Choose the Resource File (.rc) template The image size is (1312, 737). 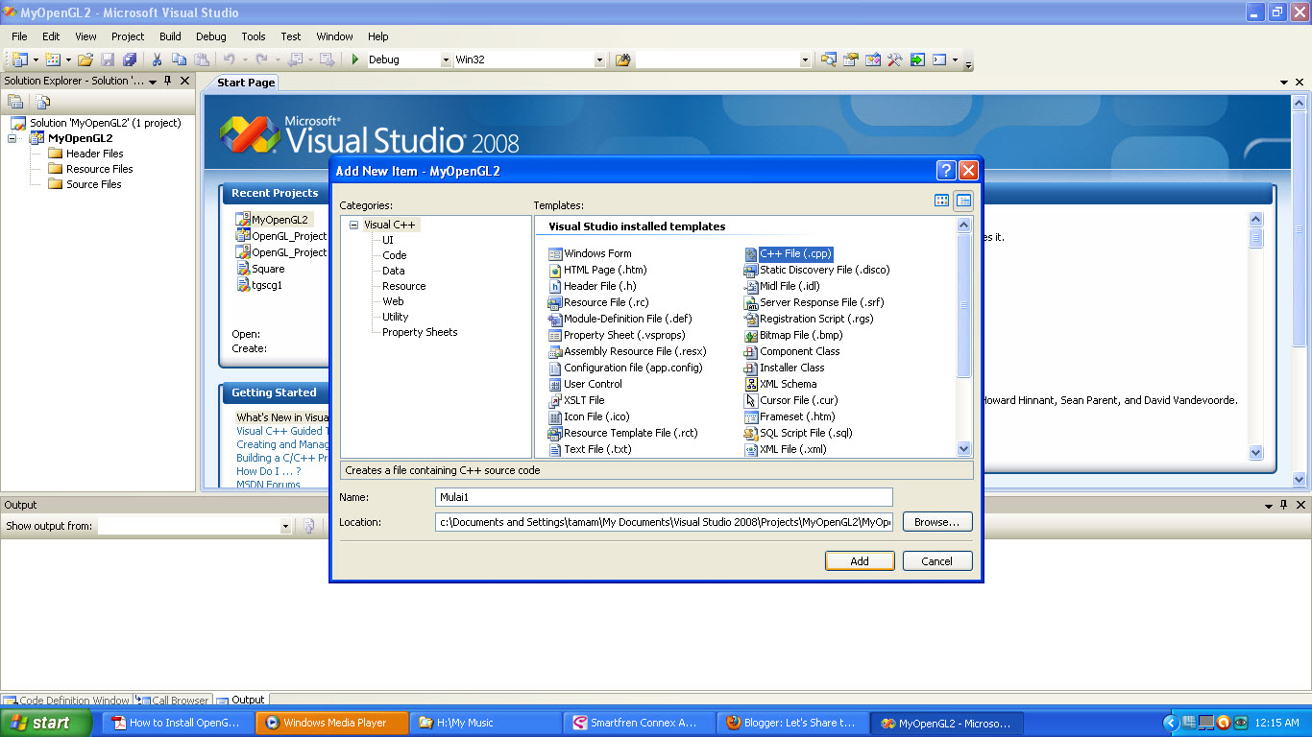tap(598, 302)
